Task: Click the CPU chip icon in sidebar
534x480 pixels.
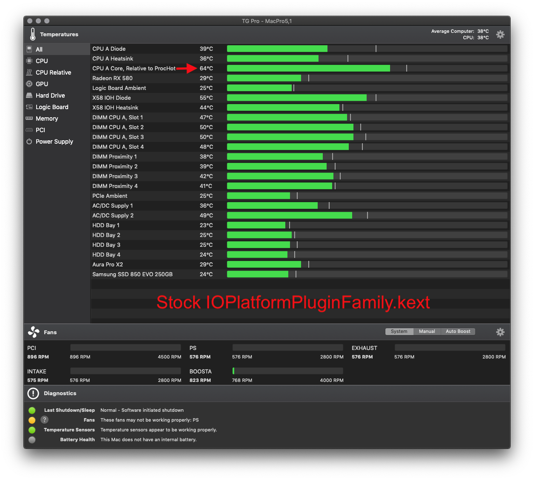Action: pos(29,61)
